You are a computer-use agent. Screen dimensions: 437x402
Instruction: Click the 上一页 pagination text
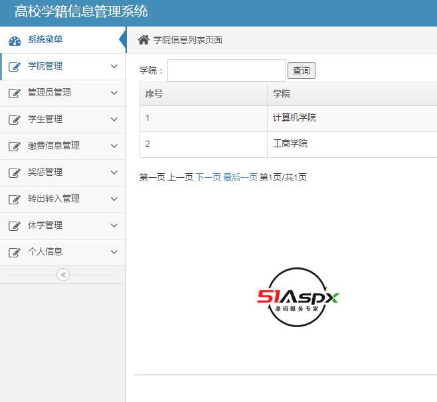click(x=180, y=177)
